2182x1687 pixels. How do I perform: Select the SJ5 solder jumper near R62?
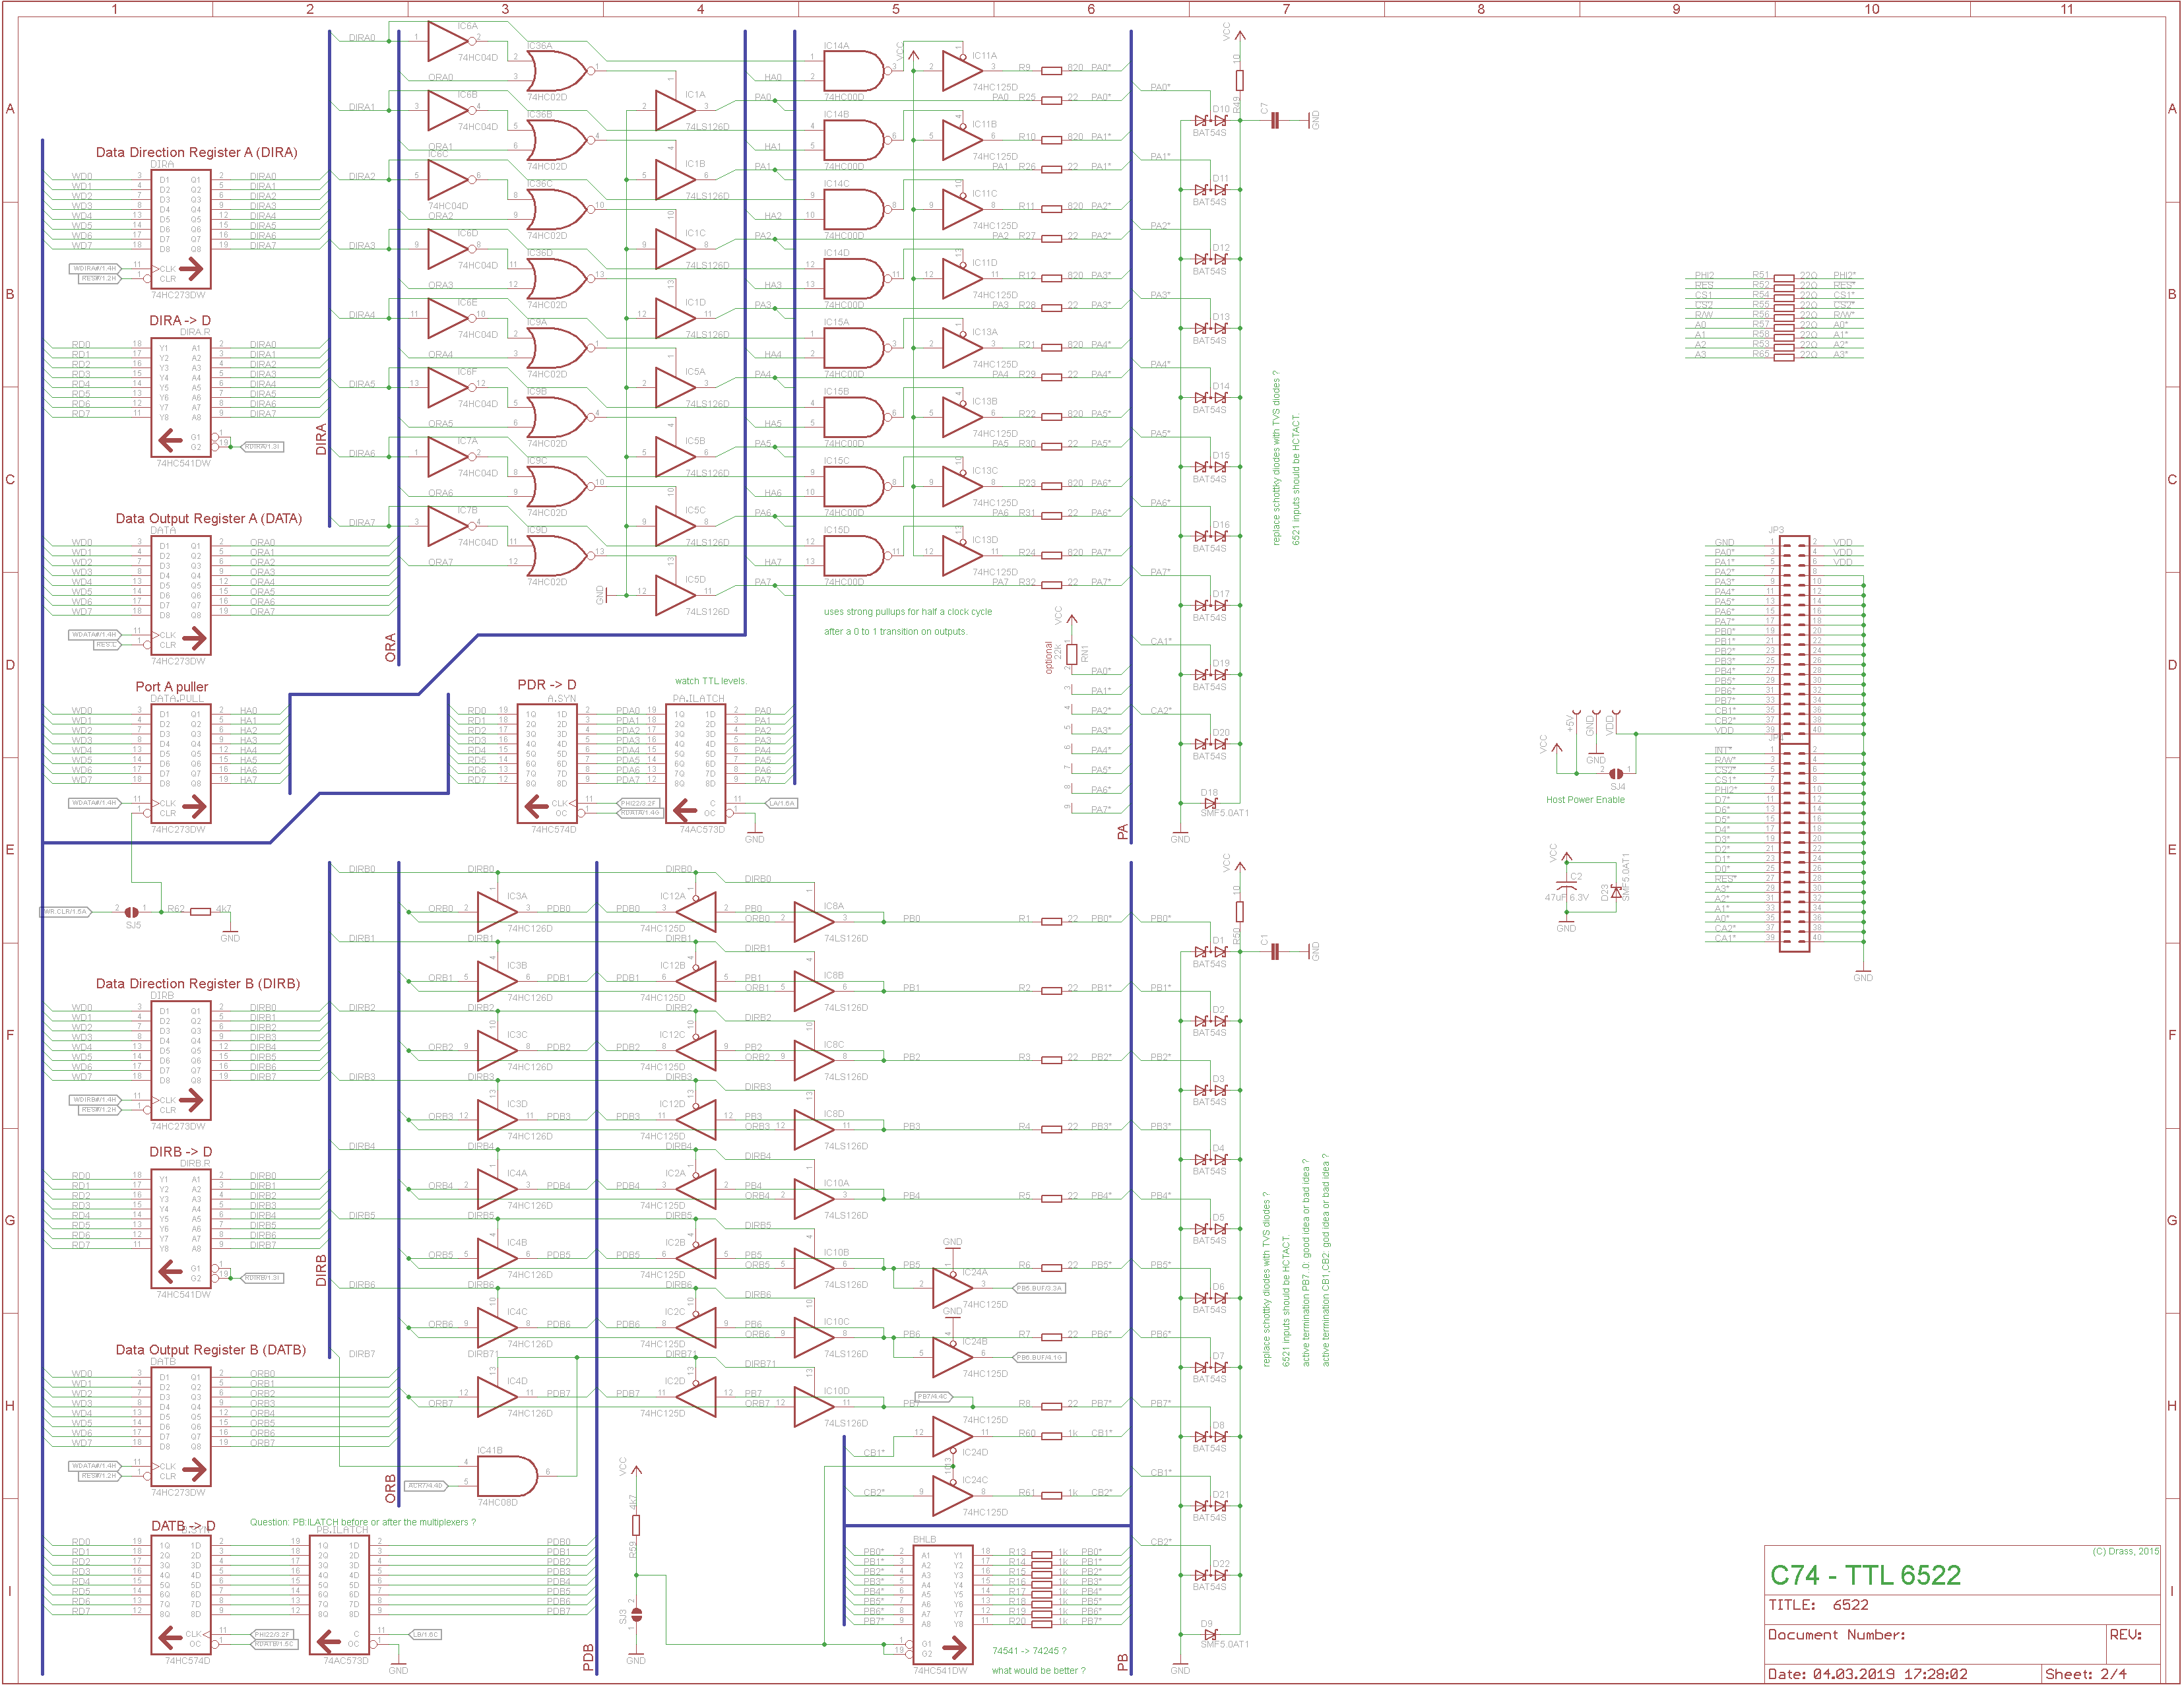(131, 912)
